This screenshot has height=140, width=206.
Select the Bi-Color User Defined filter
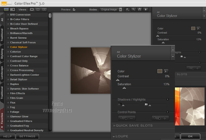tap(24, 24)
